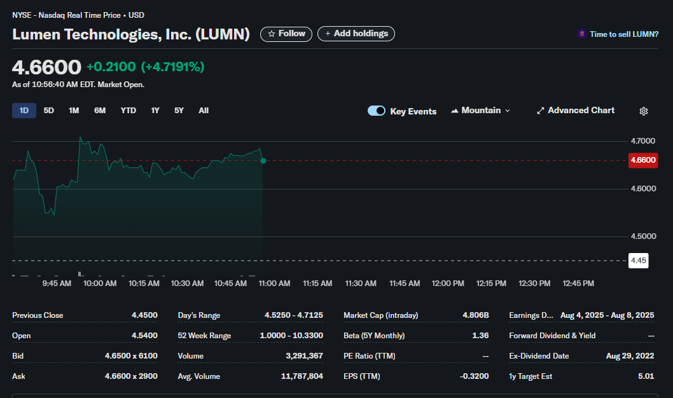Click the PE Ratio (TTM) label

[369, 356]
